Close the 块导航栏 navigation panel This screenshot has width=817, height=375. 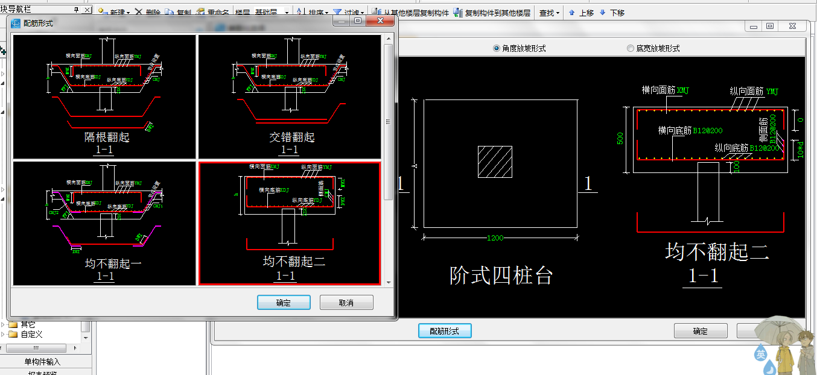pos(87,10)
